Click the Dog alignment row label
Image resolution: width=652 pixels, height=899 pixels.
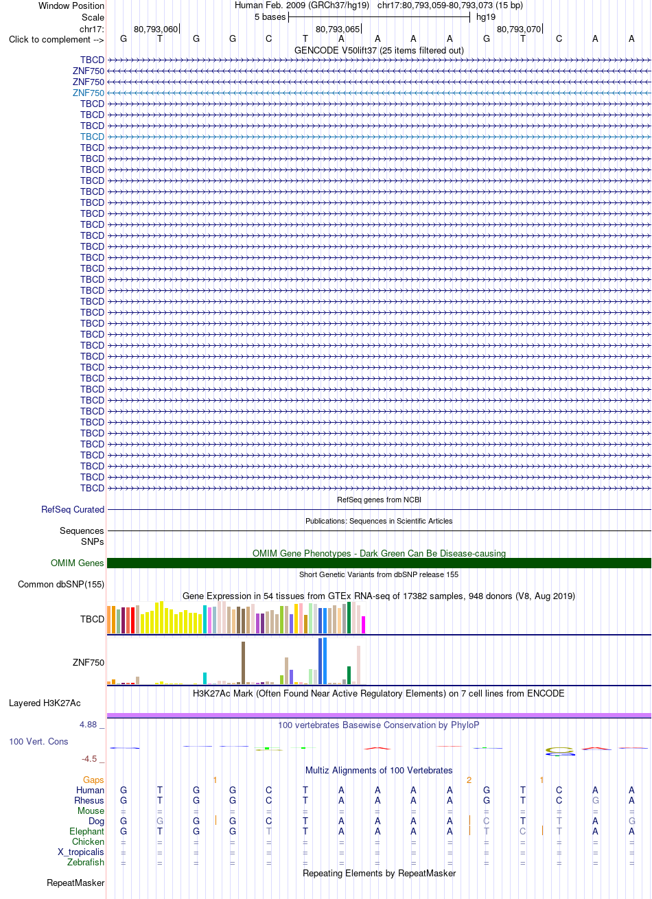(x=96, y=821)
